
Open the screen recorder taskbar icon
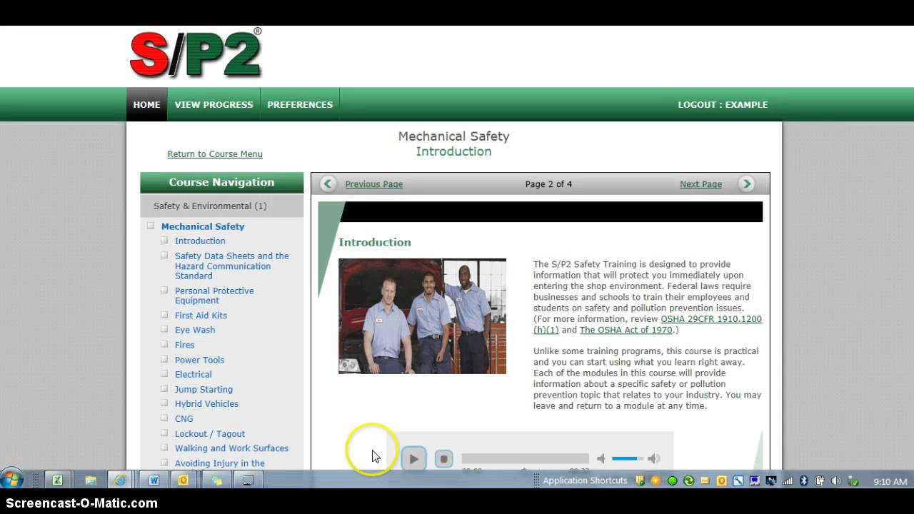[x=248, y=480]
